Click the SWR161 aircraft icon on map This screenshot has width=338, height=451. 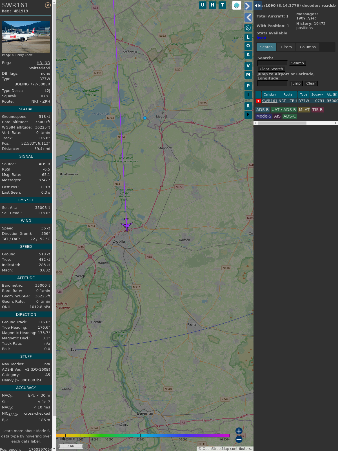click(126, 225)
